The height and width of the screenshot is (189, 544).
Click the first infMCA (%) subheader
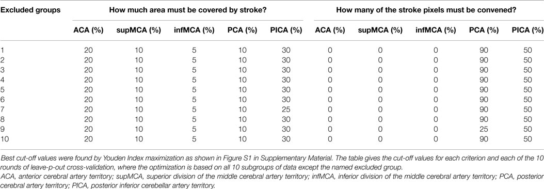194,30
